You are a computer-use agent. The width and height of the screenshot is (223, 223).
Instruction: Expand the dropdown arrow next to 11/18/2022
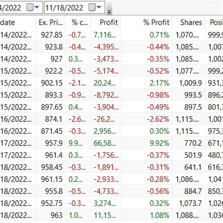click(99, 7)
